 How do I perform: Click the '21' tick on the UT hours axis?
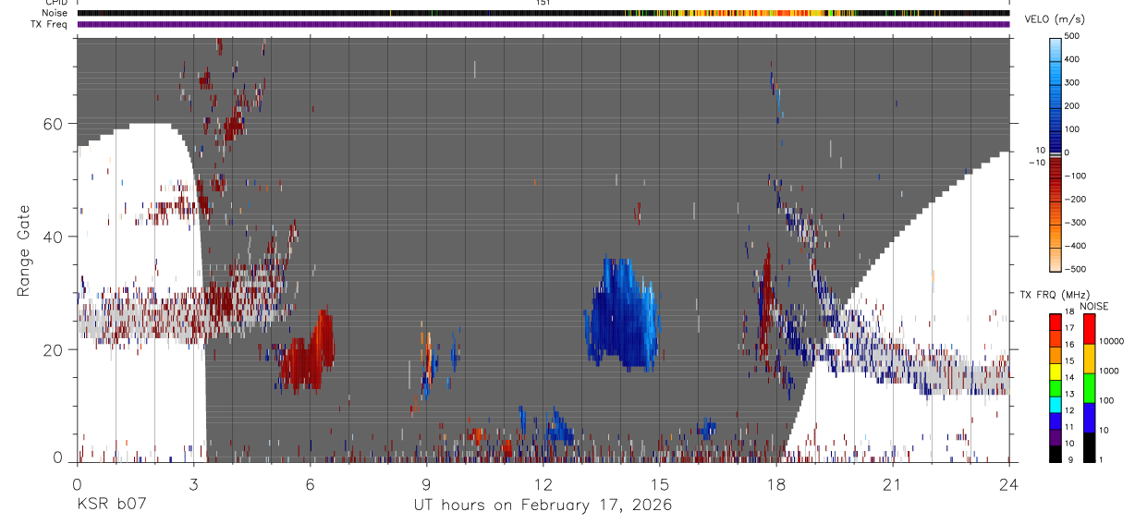(893, 484)
